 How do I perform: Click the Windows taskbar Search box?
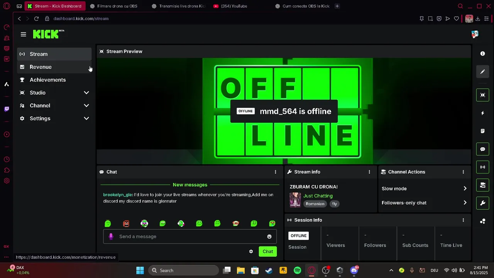point(184,270)
